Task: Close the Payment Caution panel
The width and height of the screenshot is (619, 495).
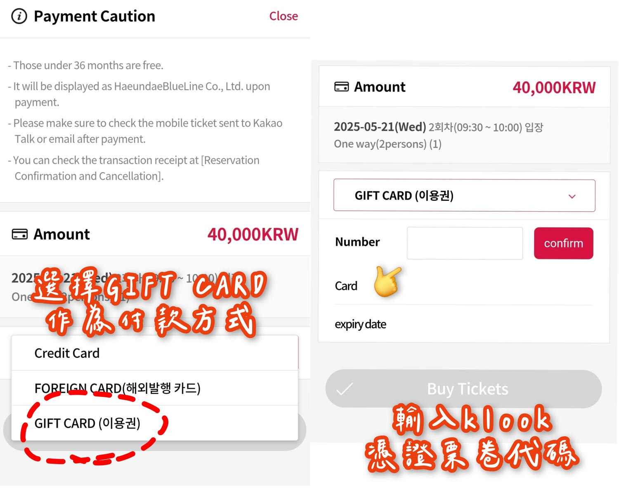Action: click(x=284, y=16)
